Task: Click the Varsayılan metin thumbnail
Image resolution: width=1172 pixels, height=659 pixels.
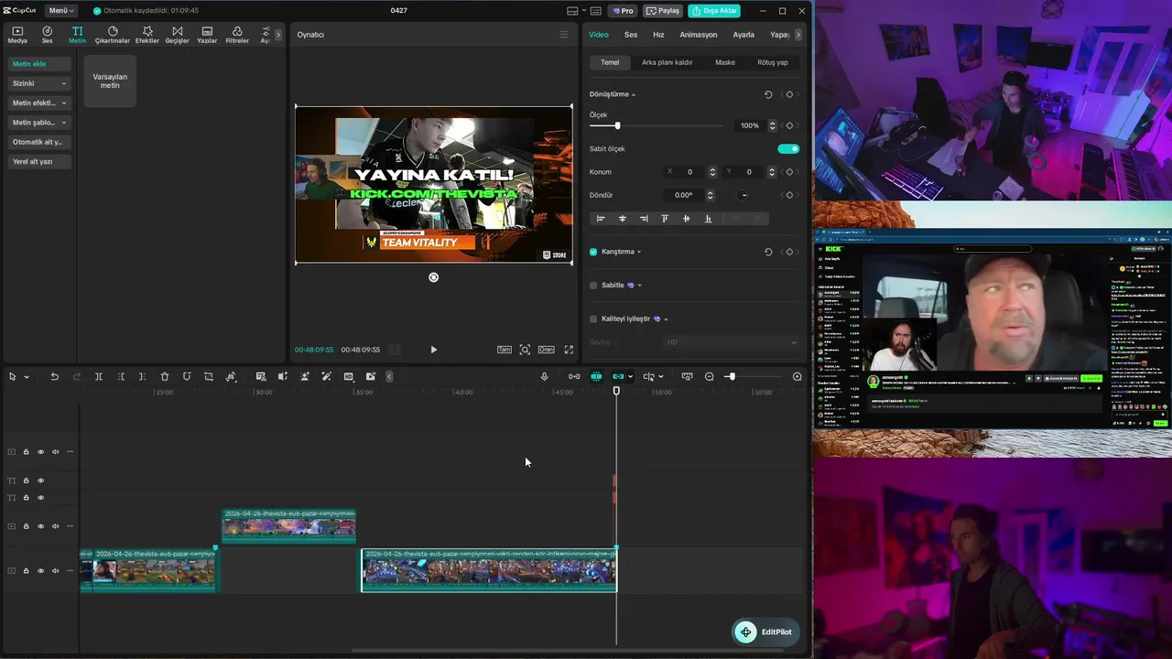Action: pyautogui.click(x=110, y=81)
